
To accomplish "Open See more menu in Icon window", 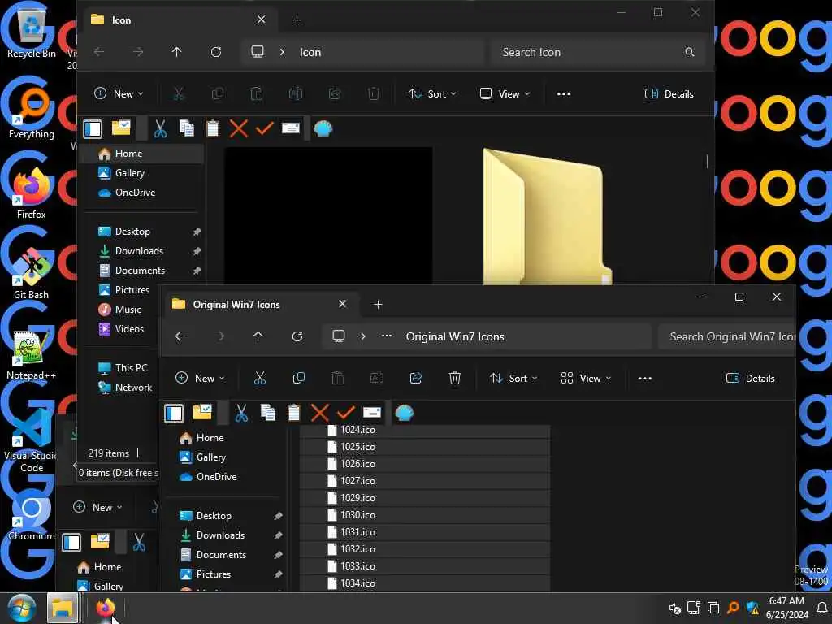I will click(x=564, y=94).
